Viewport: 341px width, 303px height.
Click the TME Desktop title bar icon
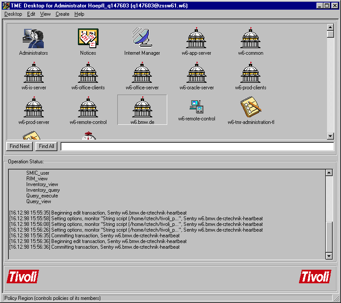pyautogui.click(x=6, y=5)
